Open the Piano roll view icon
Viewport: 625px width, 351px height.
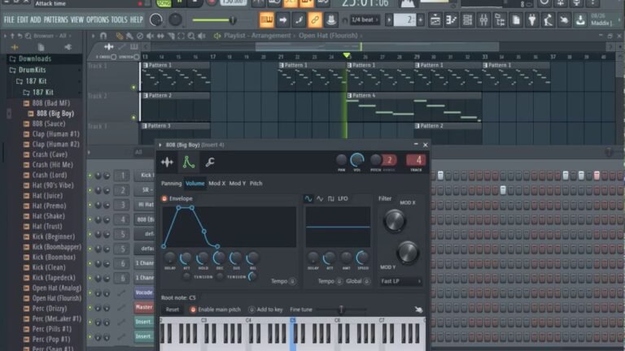451,19
